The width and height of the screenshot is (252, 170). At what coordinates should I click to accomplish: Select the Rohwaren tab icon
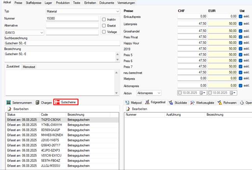(220, 103)
